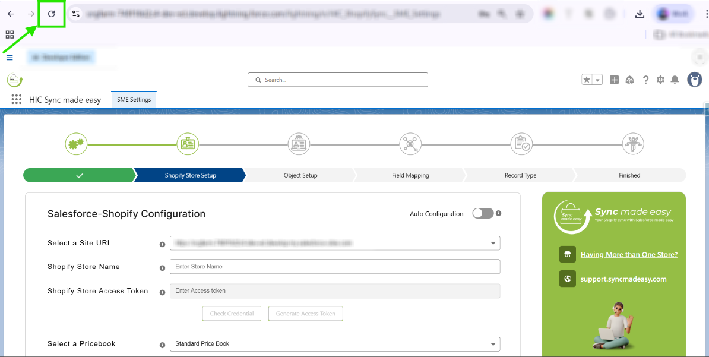The height and width of the screenshot is (357, 709).
Task: Open Setup gear menu
Action: click(x=661, y=80)
